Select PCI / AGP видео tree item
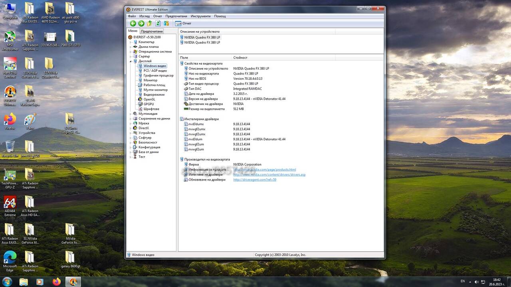Image resolution: width=511 pixels, height=287 pixels. [x=155, y=71]
